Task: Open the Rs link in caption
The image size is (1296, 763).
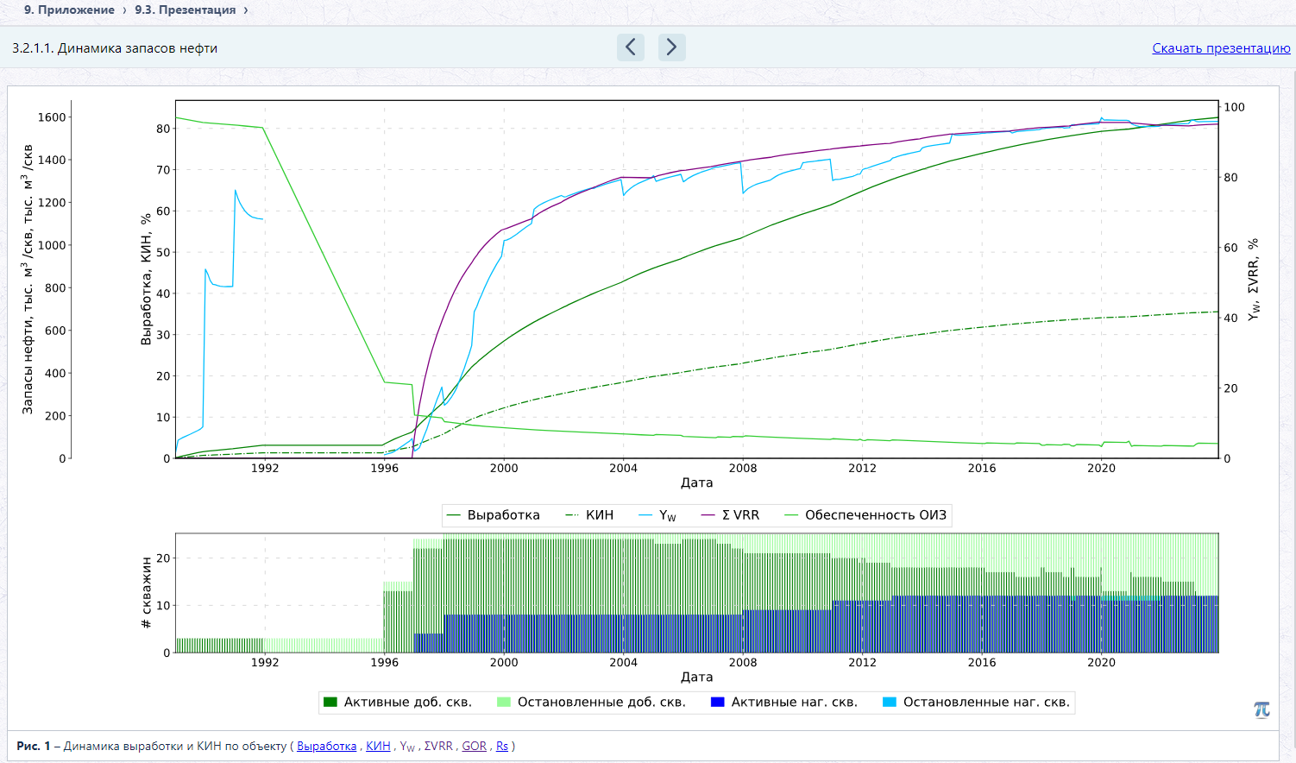Action: 502,746
